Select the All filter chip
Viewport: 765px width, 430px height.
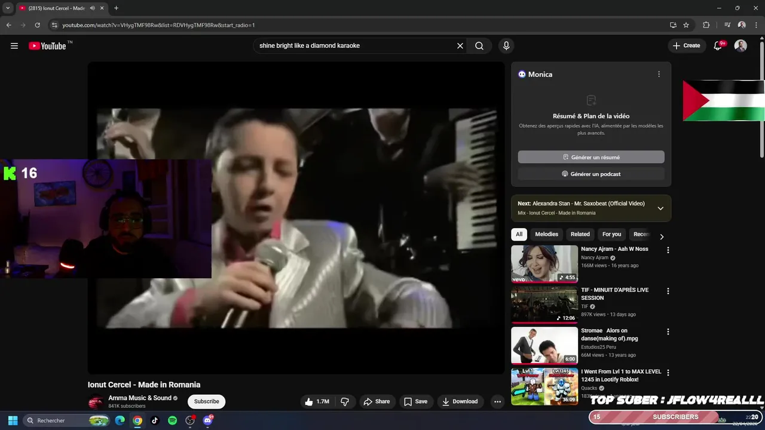pyautogui.click(x=519, y=235)
